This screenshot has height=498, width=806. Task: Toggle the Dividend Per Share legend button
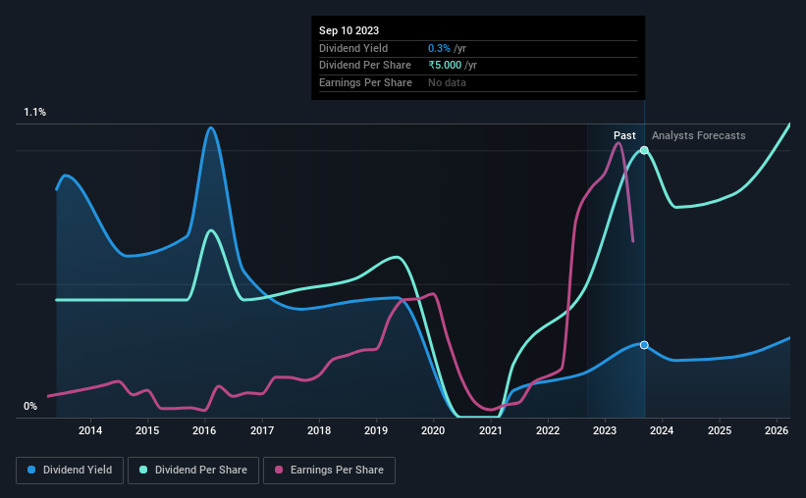(193, 471)
